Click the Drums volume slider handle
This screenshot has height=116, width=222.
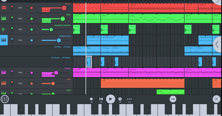tap(64, 8)
